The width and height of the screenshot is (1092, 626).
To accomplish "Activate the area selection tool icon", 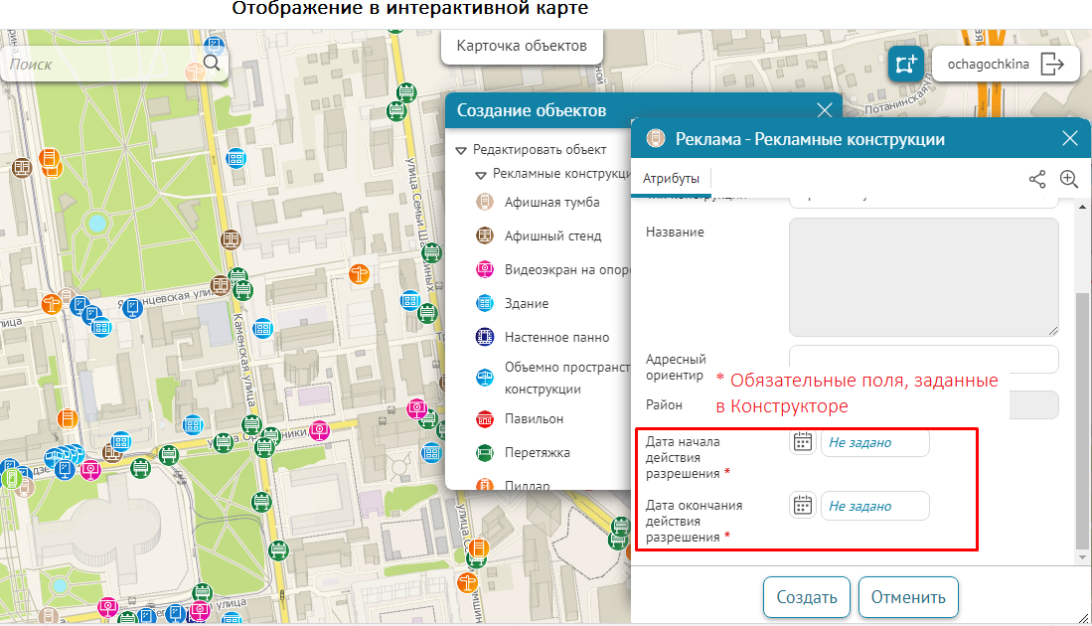I will (905, 64).
